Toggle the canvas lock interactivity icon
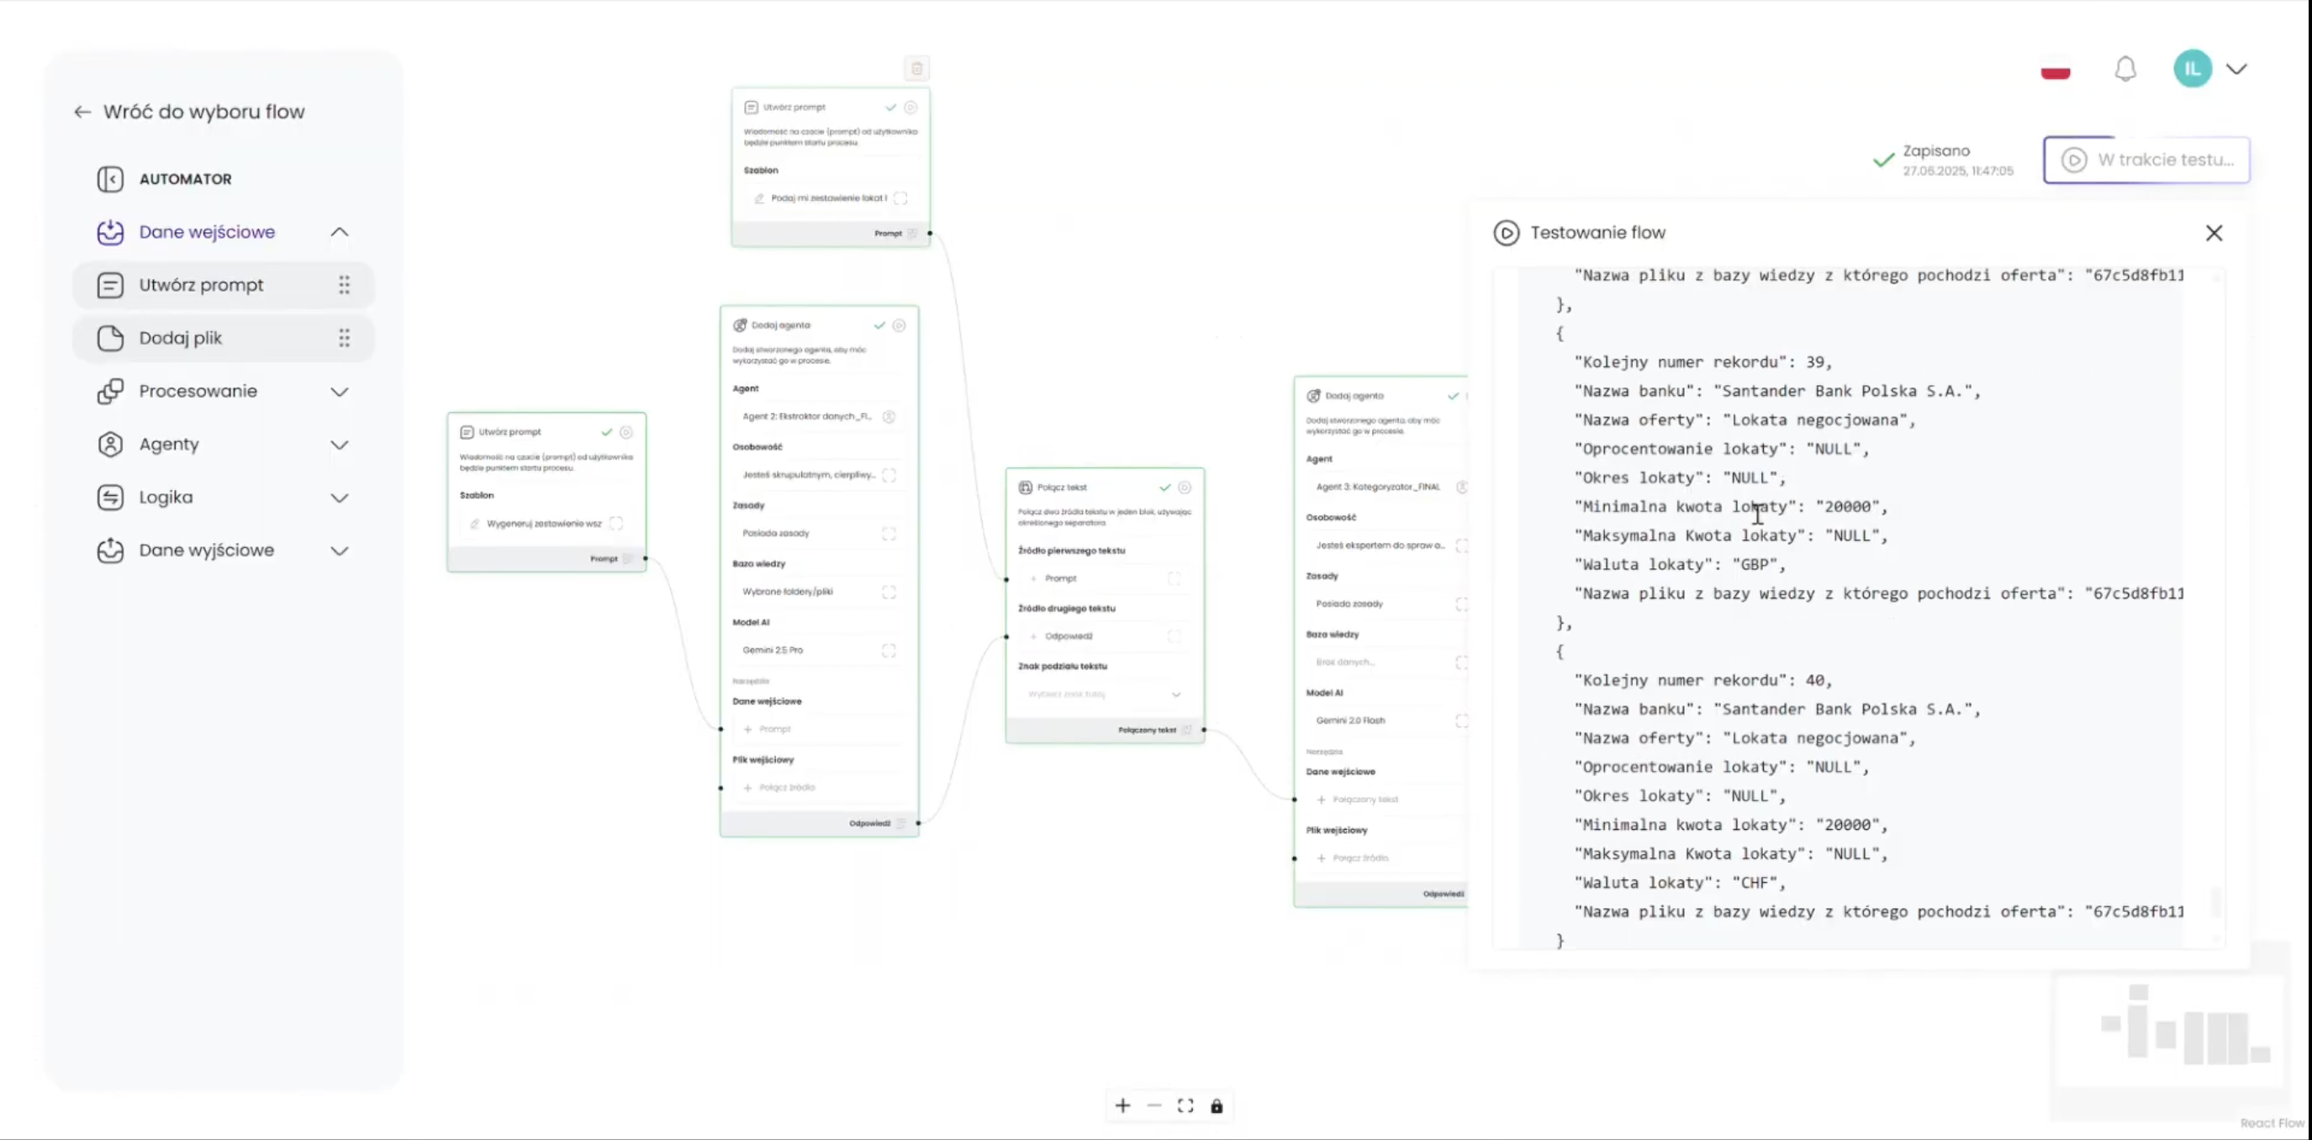Image resolution: width=2312 pixels, height=1140 pixels. coord(1217,1106)
